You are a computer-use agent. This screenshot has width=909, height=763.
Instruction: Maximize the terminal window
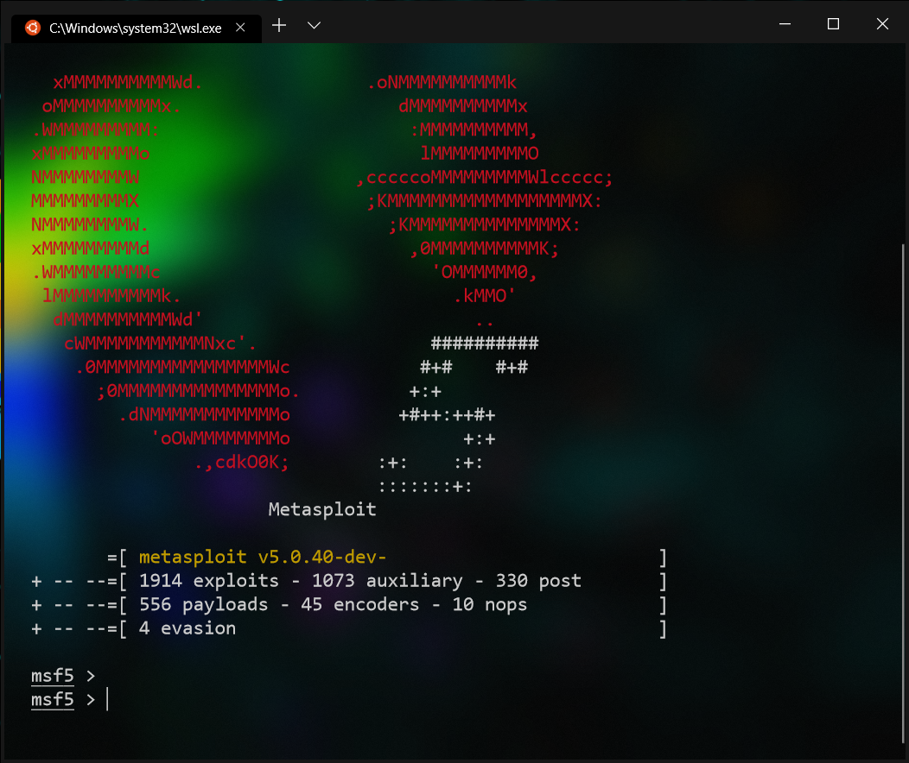click(833, 23)
